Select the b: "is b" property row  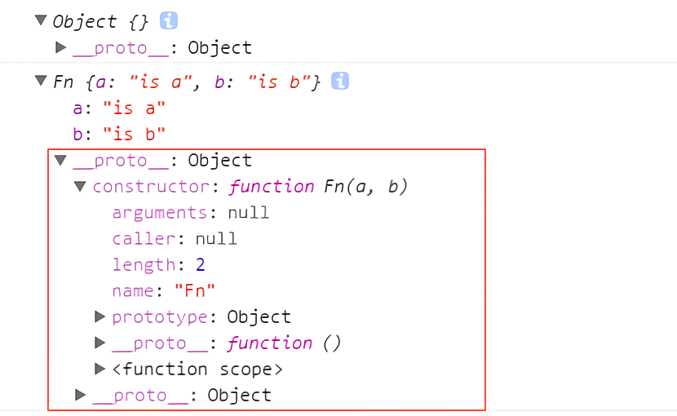pos(119,134)
